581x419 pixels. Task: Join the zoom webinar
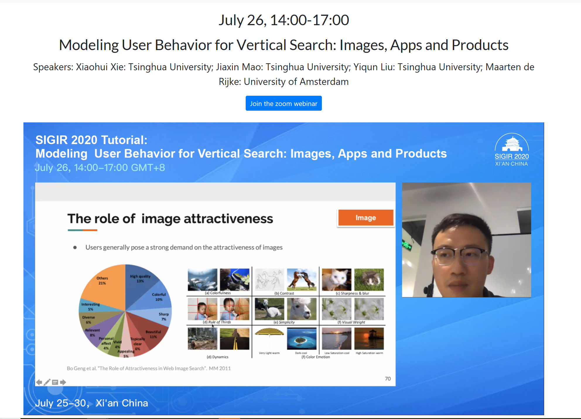point(283,103)
